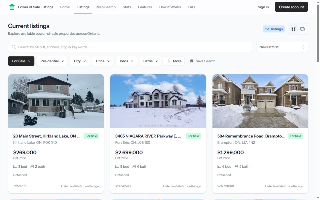This screenshot has height=200, width=320.
Task: Open 3465 NIAGARA RIVER Parkway listing title
Action: point(148,136)
